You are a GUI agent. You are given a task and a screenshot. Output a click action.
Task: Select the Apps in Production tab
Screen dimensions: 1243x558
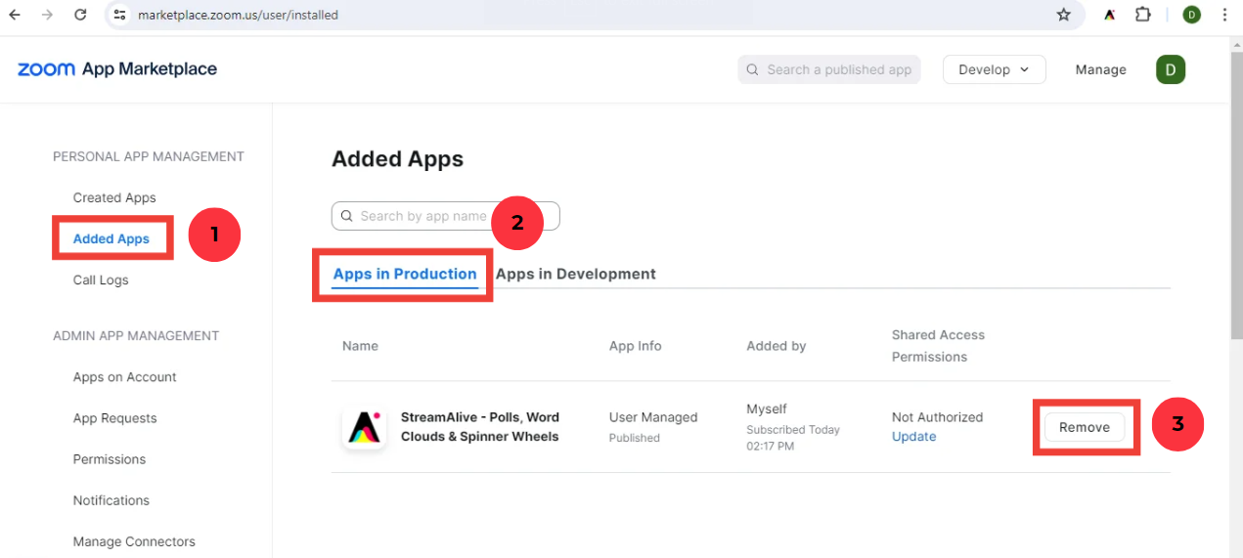click(404, 274)
